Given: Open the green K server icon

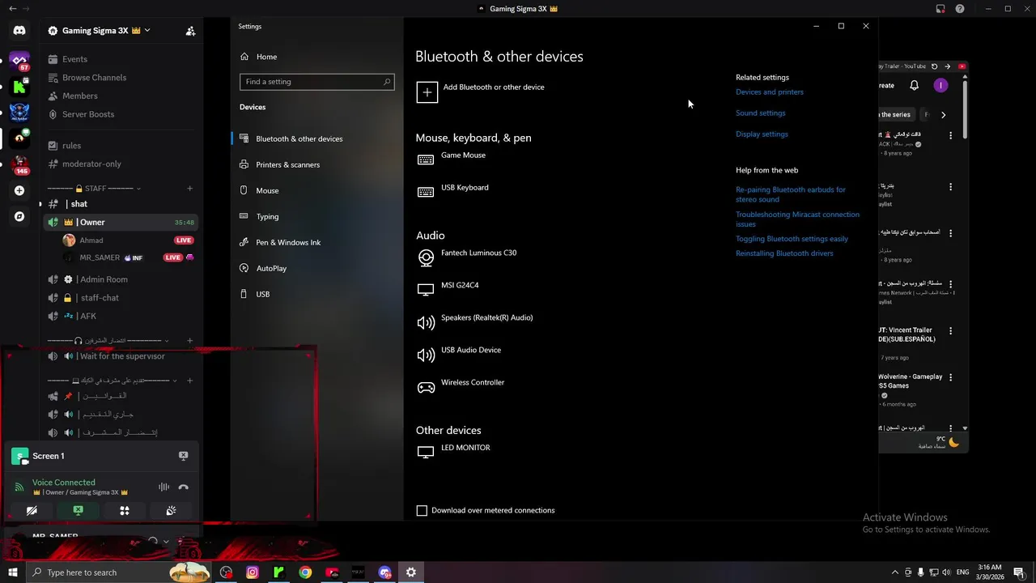Looking at the screenshot, I should 19,87.
